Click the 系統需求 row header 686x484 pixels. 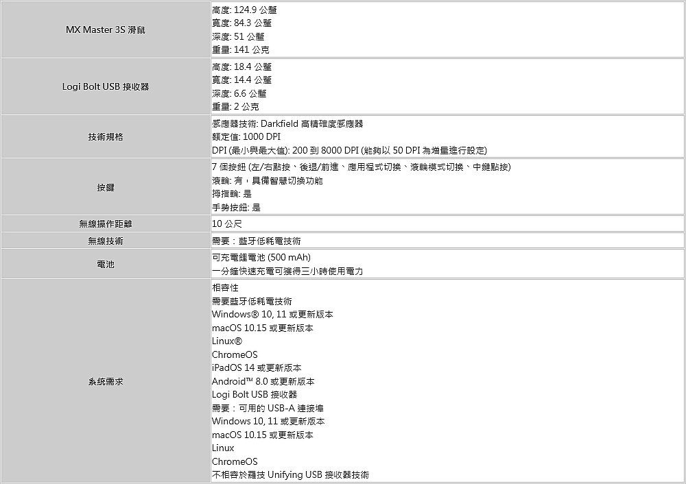(x=106, y=381)
